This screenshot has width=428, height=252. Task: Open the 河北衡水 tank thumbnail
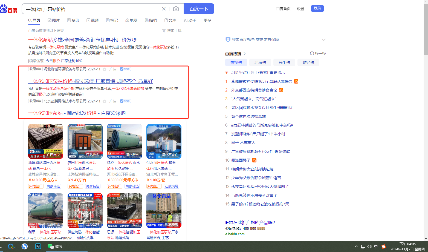[x=125, y=141]
